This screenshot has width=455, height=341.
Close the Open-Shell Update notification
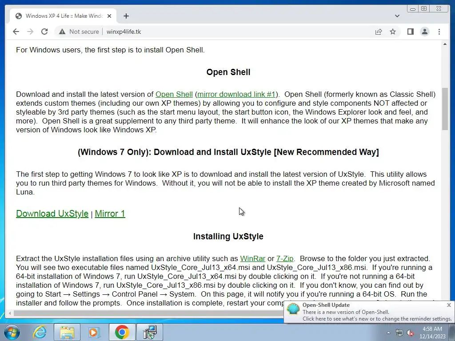449,305
